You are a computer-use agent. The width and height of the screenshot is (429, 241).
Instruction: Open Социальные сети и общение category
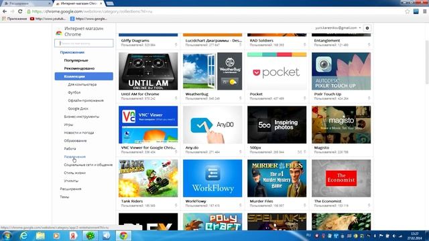click(88, 165)
